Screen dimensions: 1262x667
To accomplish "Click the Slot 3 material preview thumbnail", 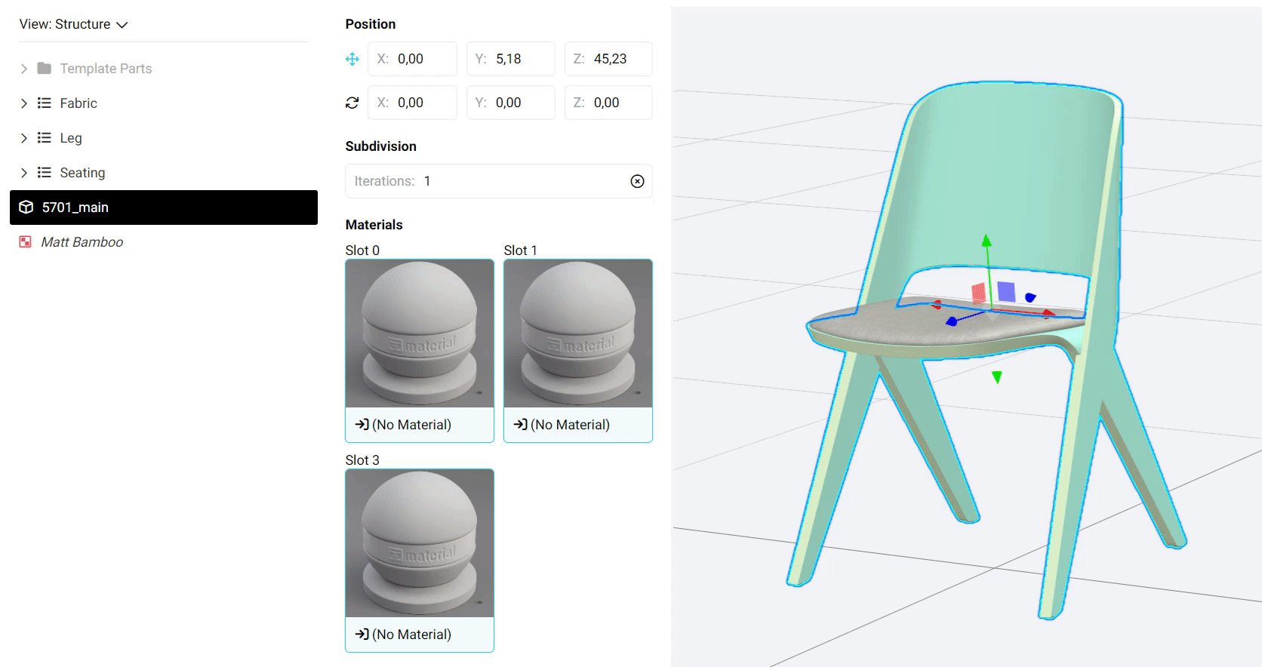I will point(419,543).
